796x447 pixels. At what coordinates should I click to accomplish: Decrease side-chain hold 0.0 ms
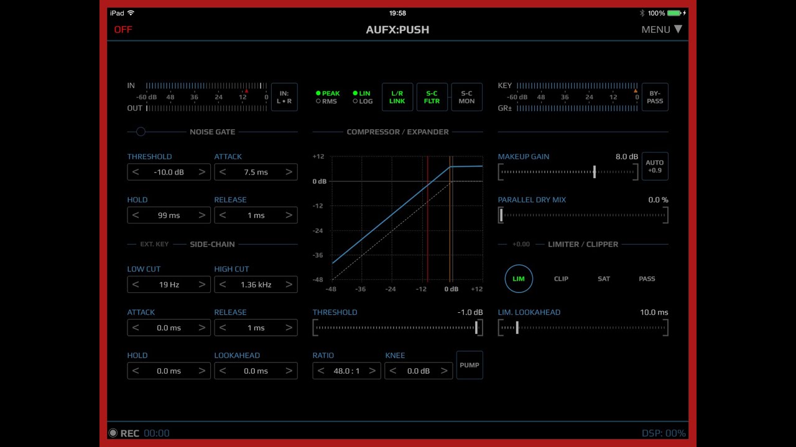(x=136, y=371)
